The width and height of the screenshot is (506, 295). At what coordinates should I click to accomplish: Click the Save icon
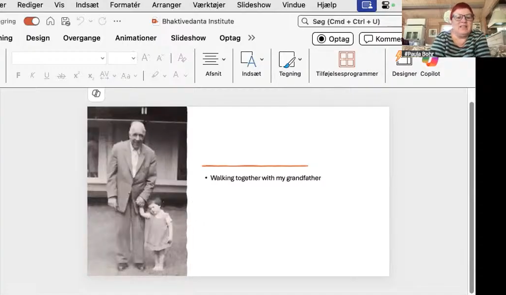pos(65,21)
